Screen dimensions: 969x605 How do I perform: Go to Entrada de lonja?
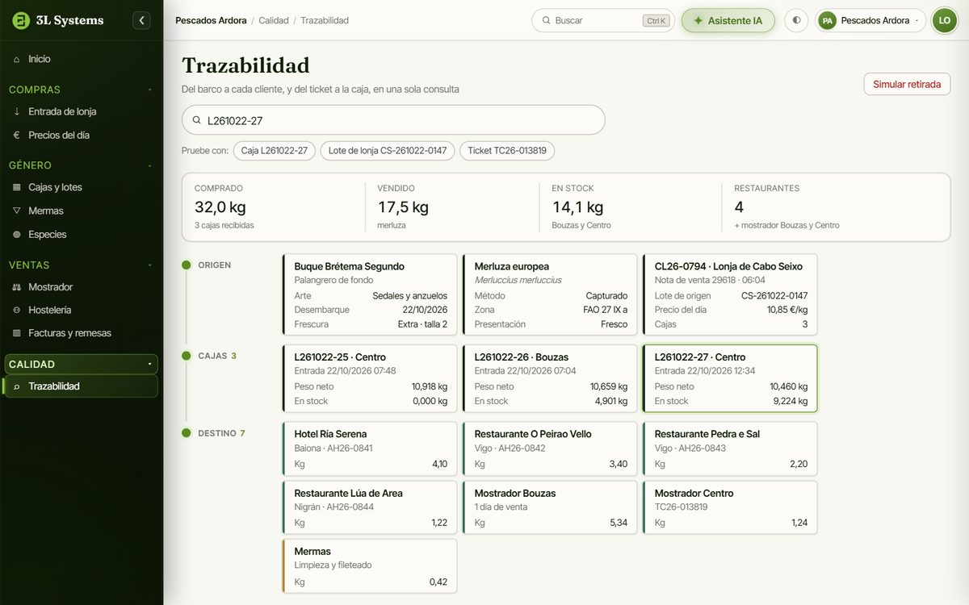[81, 111]
